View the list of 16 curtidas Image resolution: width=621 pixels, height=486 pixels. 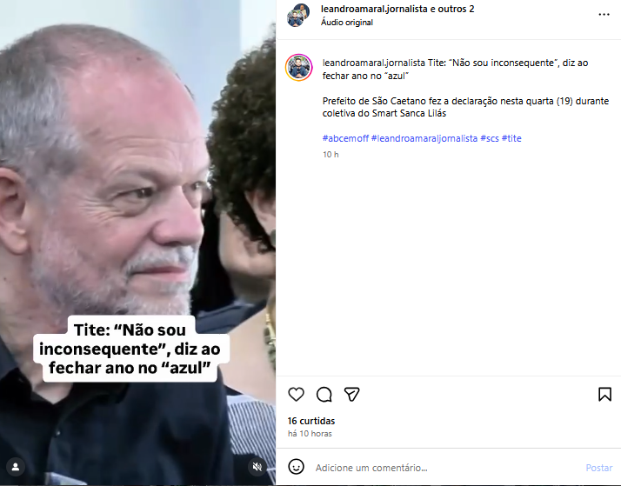click(x=311, y=421)
